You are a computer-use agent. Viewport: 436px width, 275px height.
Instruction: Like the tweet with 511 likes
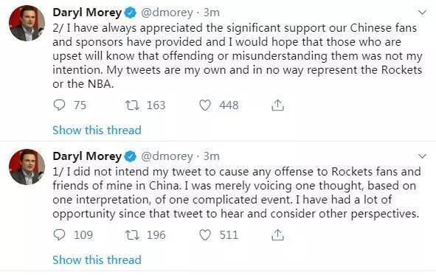205,235
